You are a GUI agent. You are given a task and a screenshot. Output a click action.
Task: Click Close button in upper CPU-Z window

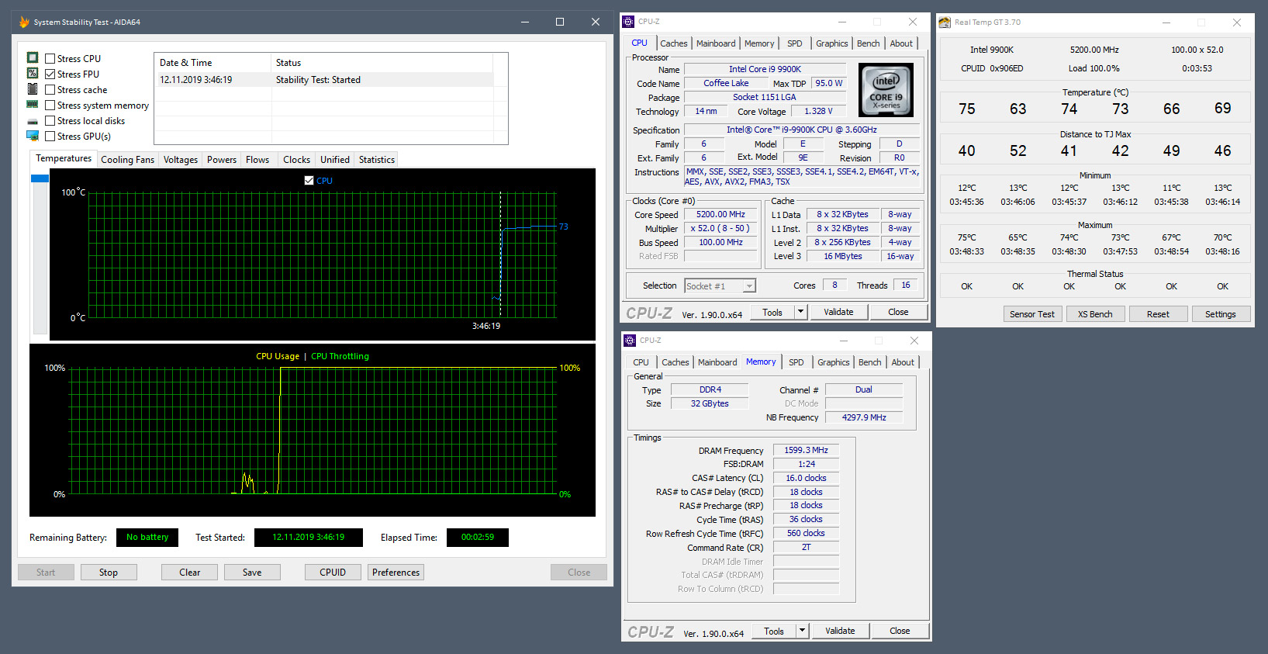(x=898, y=312)
